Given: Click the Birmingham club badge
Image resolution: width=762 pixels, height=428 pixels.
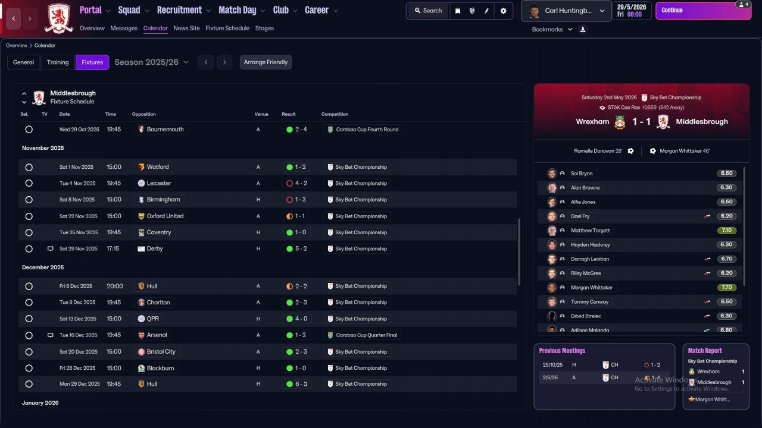Looking at the screenshot, I should tap(141, 200).
